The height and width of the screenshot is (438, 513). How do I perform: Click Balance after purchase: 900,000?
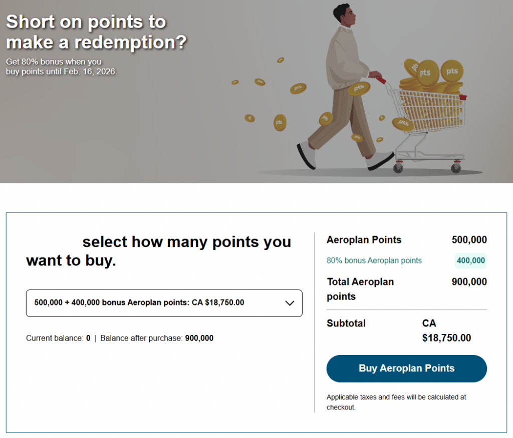(x=150, y=338)
